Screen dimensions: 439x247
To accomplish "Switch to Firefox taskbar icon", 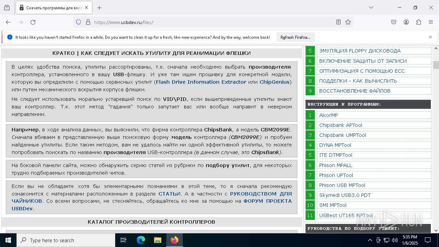I will [x=174, y=240].
